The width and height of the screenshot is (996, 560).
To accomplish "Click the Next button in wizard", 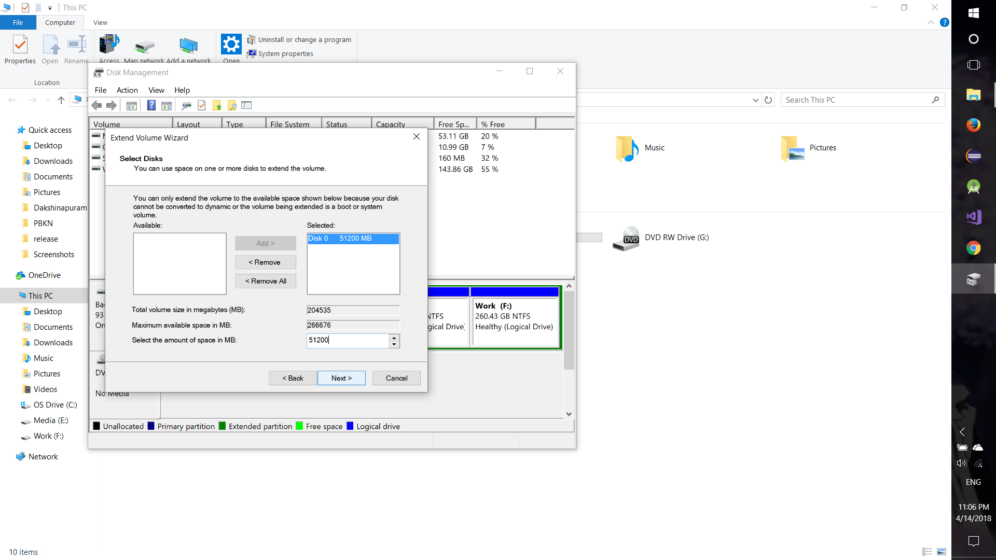I will [x=341, y=378].
